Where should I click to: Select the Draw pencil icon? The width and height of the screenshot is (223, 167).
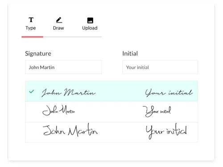59,20
